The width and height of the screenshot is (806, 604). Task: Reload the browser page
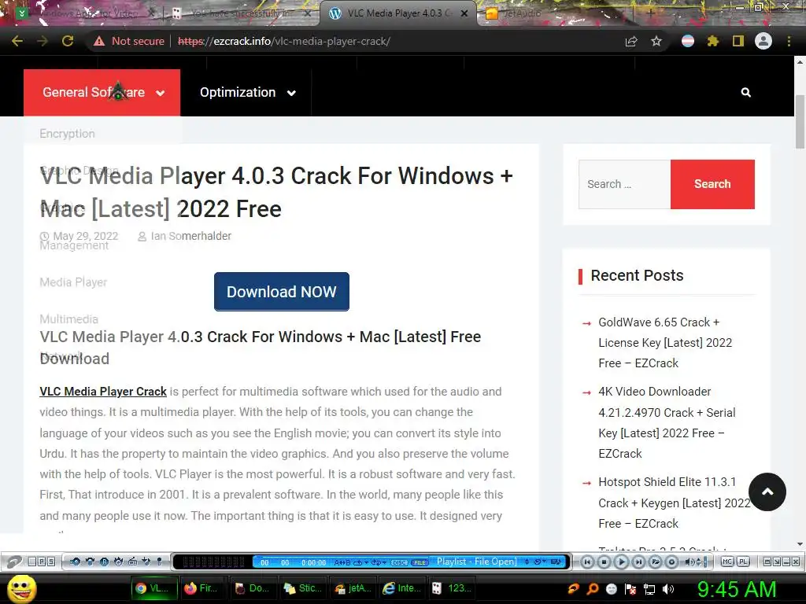[x=68, y=41]
